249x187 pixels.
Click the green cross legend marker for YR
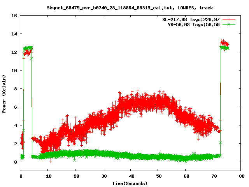click(x=229, y=24)
